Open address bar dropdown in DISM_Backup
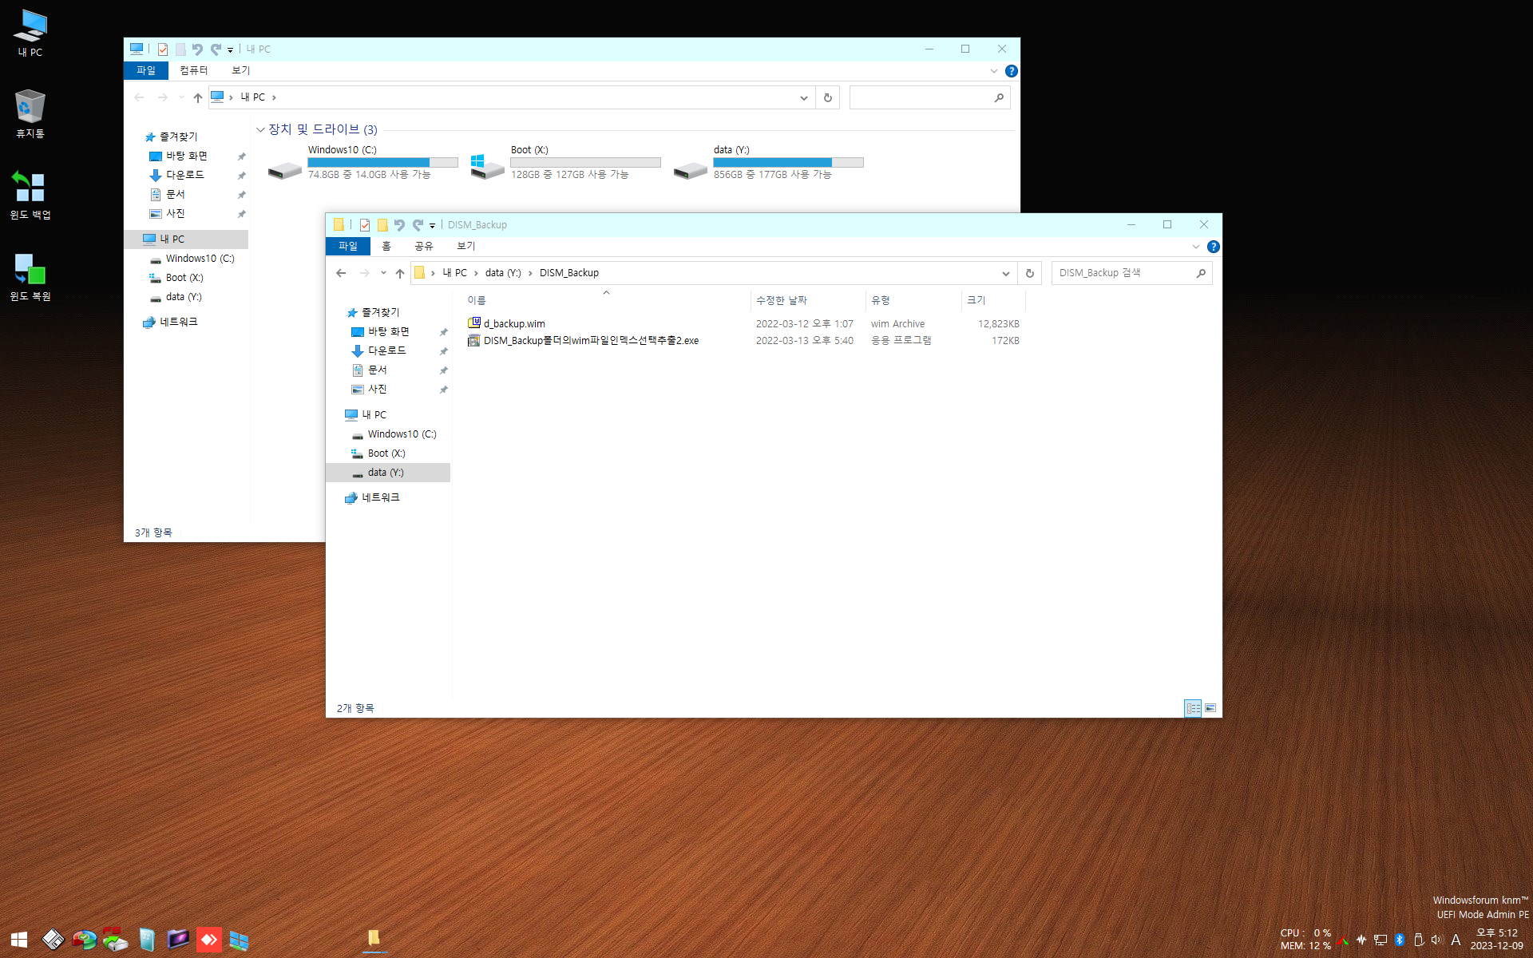The height and width of the screenshot is (958, 1533). pos(1006,273)
